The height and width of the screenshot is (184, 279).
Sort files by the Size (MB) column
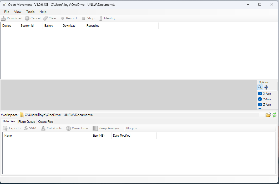[101, 136]
